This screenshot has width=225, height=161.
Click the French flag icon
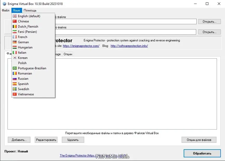[x=15, y=37]
